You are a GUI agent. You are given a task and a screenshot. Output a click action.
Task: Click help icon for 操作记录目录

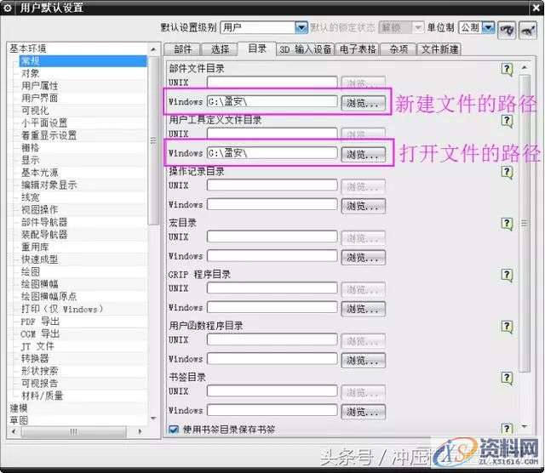point(507,172)
